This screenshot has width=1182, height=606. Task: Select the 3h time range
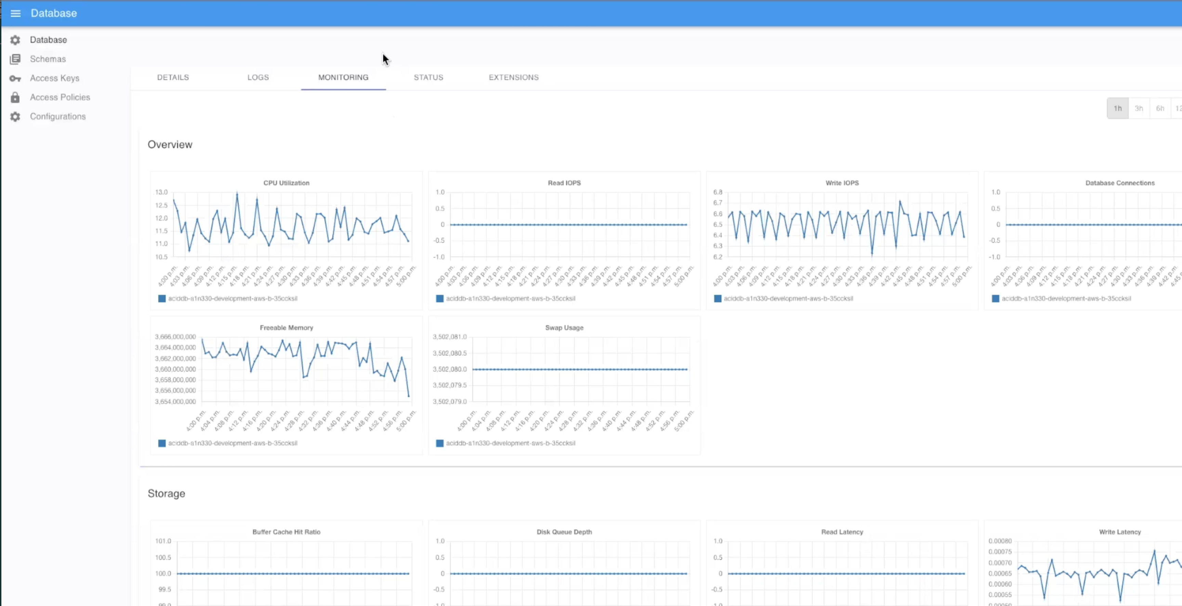(1139, 109)
